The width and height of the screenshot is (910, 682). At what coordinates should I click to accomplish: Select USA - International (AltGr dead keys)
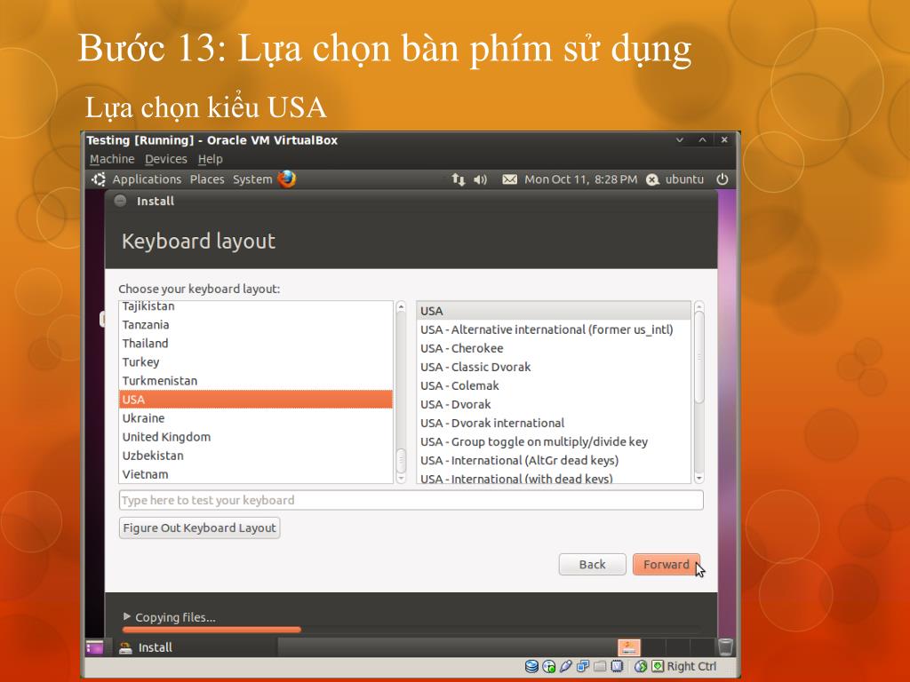click(x=555, y=460)
